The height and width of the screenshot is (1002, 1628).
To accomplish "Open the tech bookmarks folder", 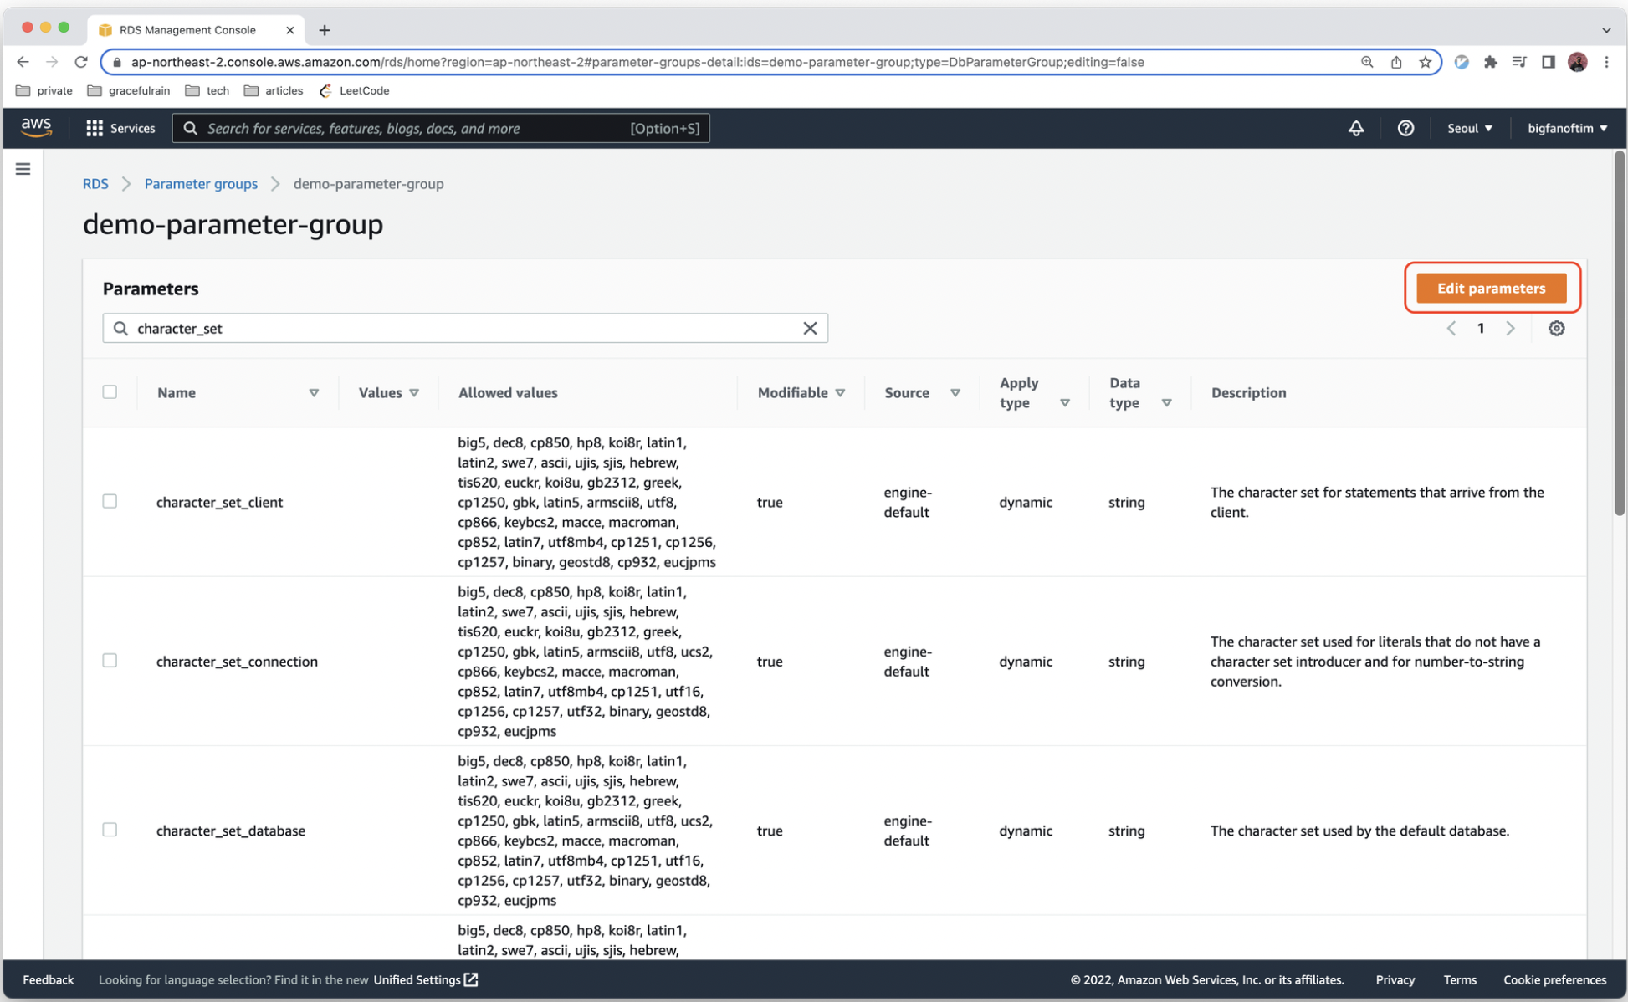I will (208, 90).
